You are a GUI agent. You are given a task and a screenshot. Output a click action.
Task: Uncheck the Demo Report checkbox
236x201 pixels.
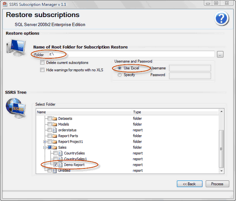[x=55, y=165]
